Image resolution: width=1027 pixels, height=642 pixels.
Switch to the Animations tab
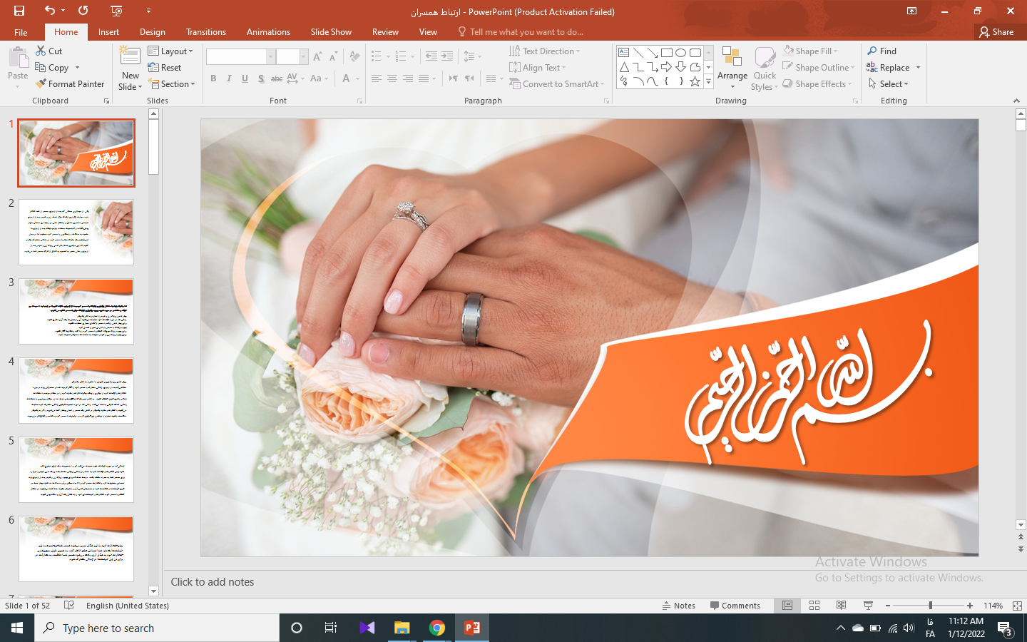[268, 32]
